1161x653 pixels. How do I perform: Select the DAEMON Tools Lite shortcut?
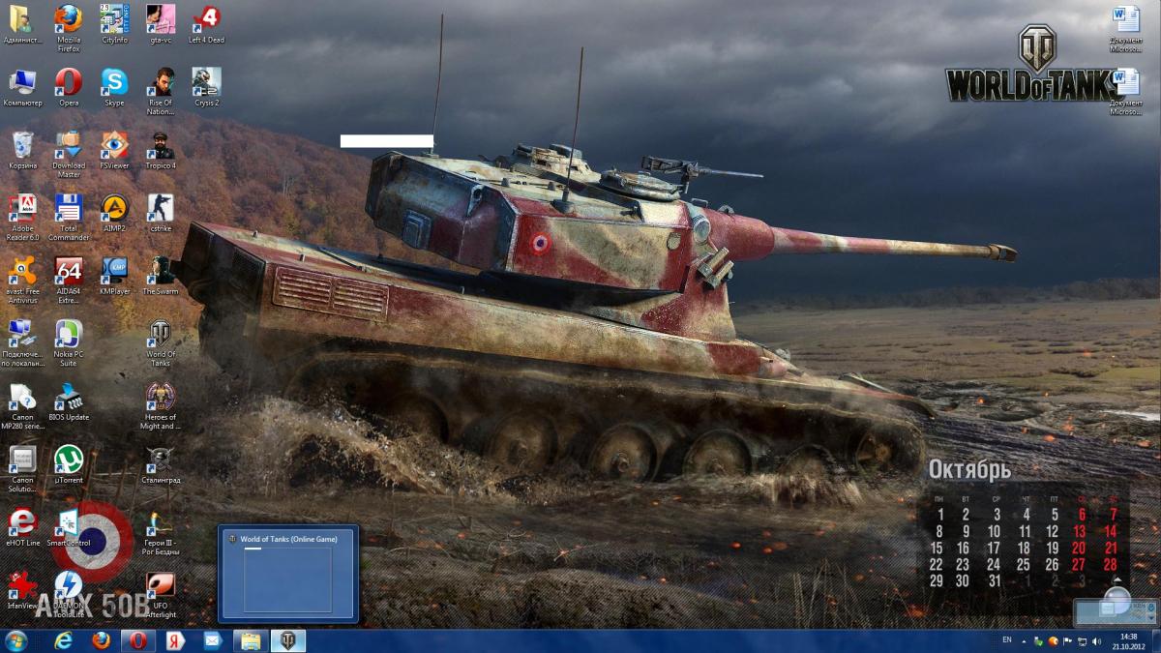click(x=69, y=594)
